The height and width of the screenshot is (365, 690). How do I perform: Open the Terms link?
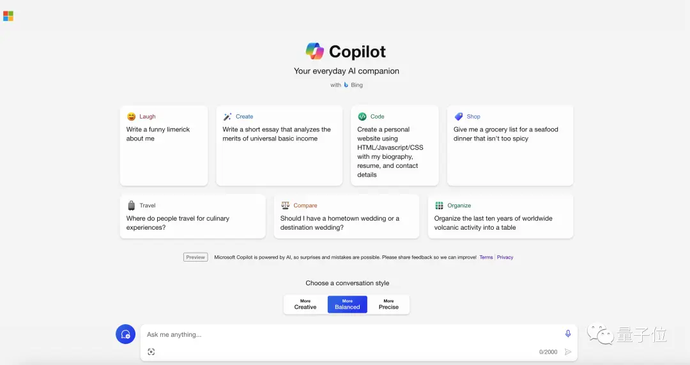(486, 257)
